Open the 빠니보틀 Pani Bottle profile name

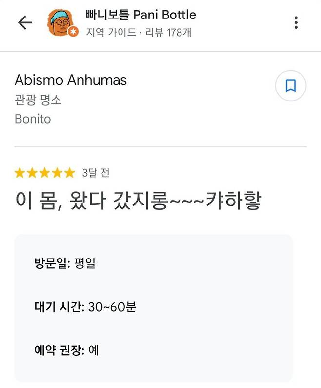point(140,15)
